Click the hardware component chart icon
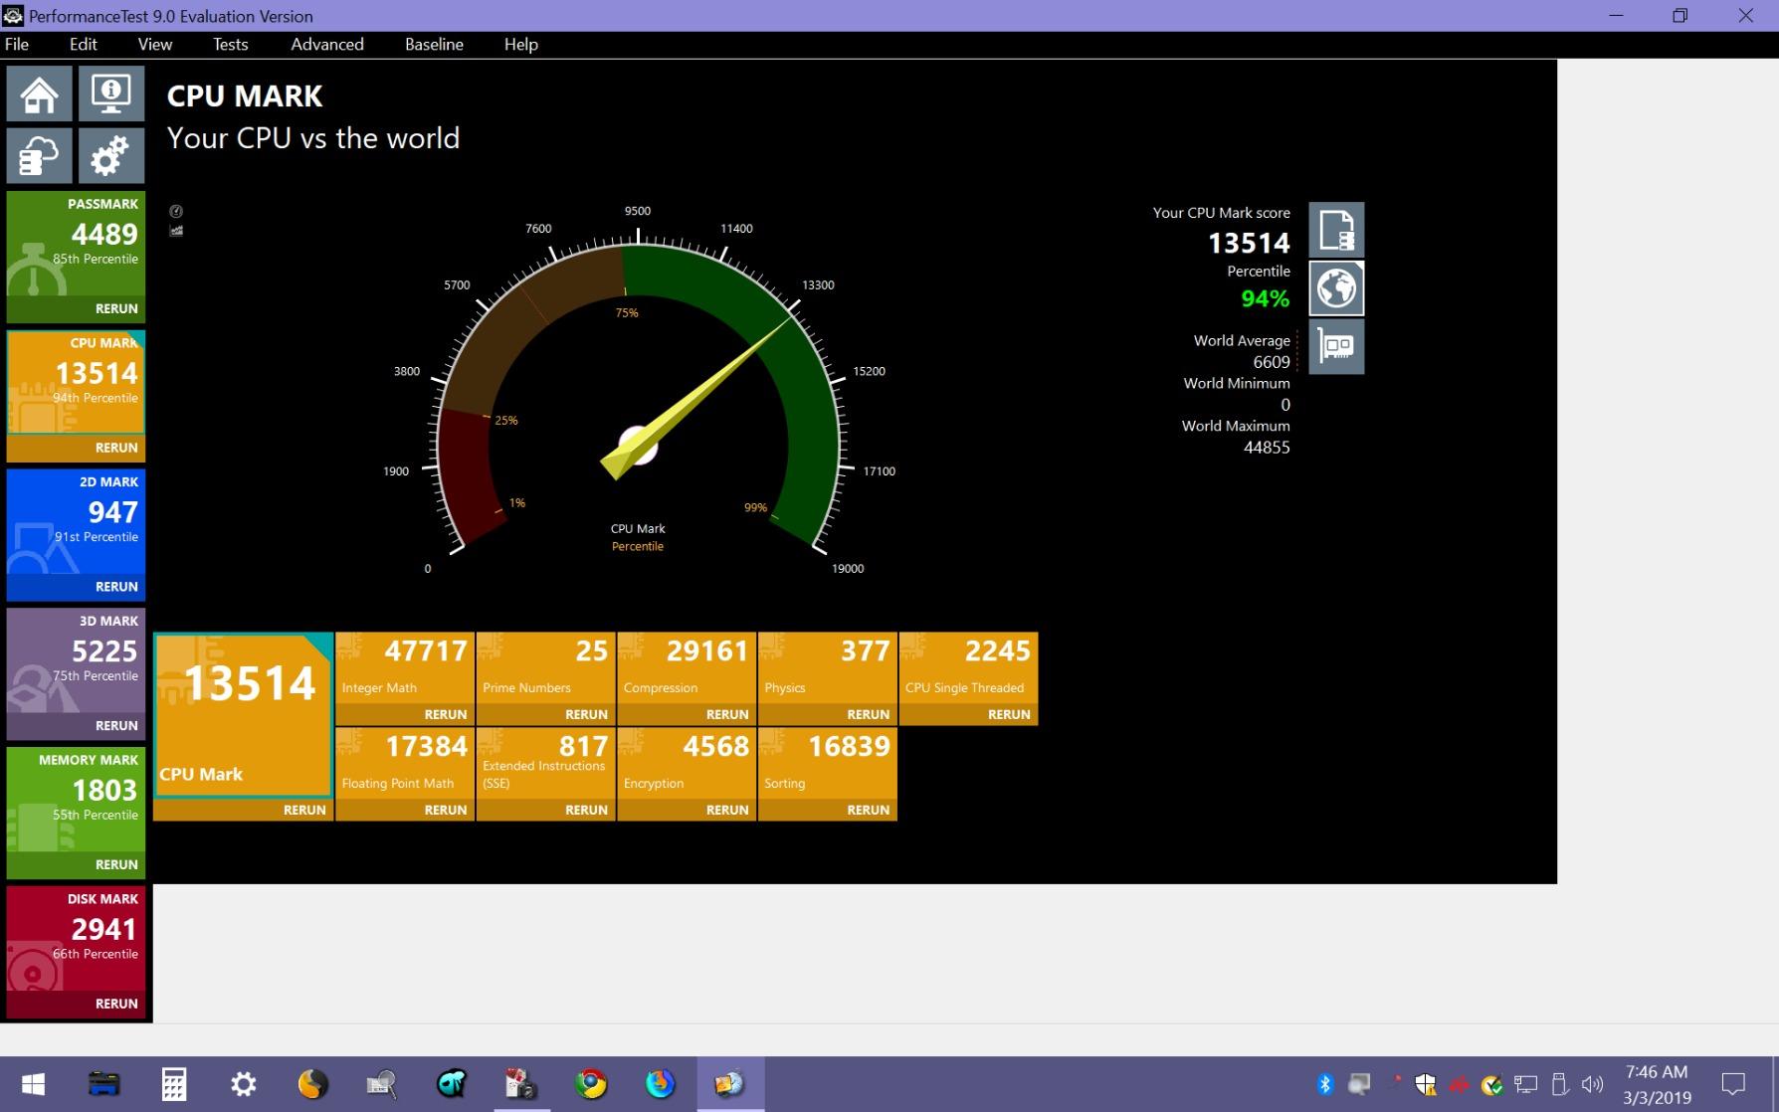 coord(1335,346)
